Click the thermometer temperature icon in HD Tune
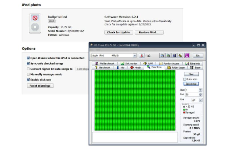Image resolution: width=227 pixels, height=156 pixels. coord(142,55)
